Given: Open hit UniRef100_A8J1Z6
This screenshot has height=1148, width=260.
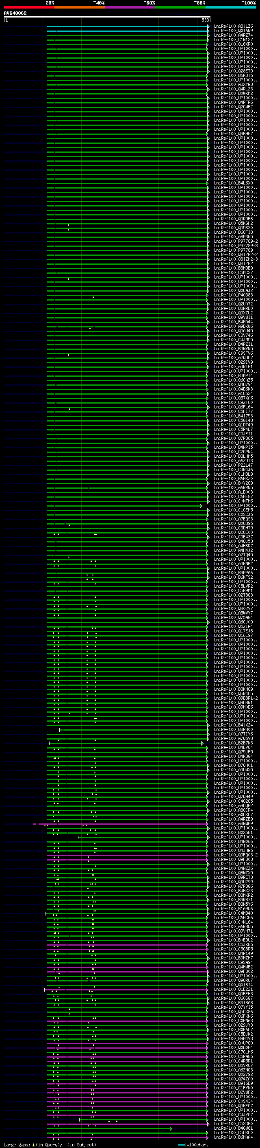Looking at the screenshot, I should (x=233, y=26).
